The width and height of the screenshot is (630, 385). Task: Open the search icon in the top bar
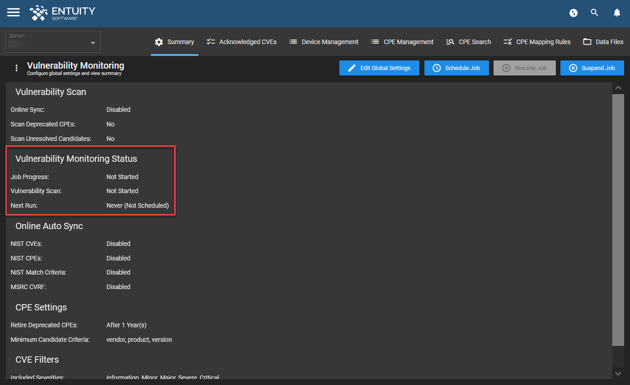595,12
